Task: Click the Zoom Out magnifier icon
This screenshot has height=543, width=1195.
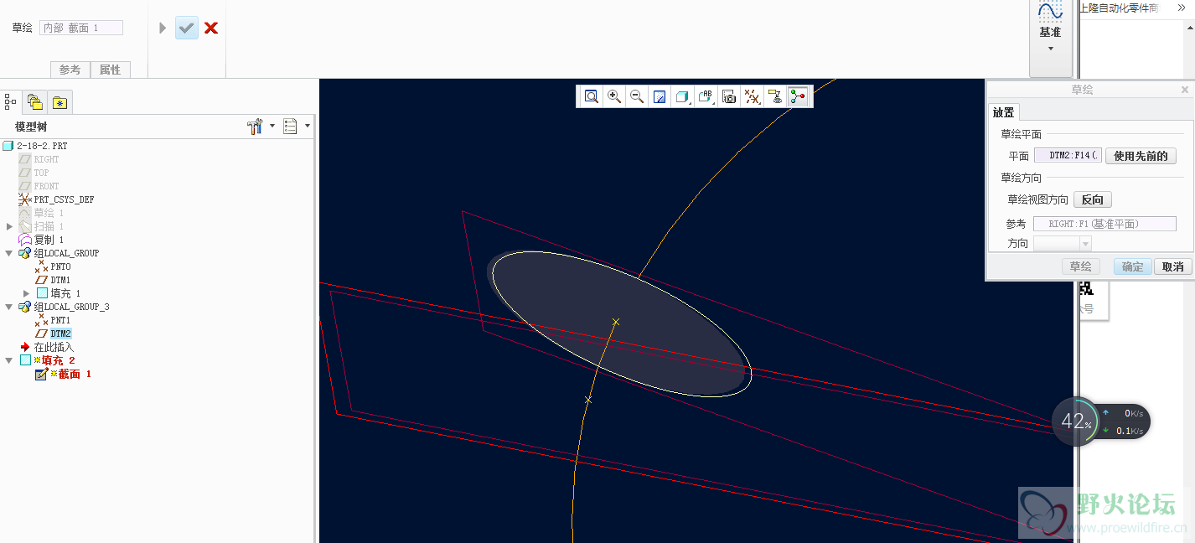Action: [637, 96]
